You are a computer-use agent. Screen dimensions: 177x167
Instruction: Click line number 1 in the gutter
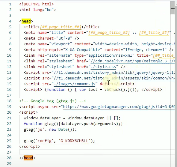(x=10, y=4)
